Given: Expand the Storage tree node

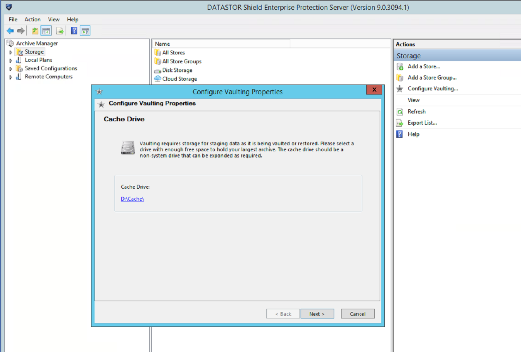Looking at the screenshot, I should (11, 52).
